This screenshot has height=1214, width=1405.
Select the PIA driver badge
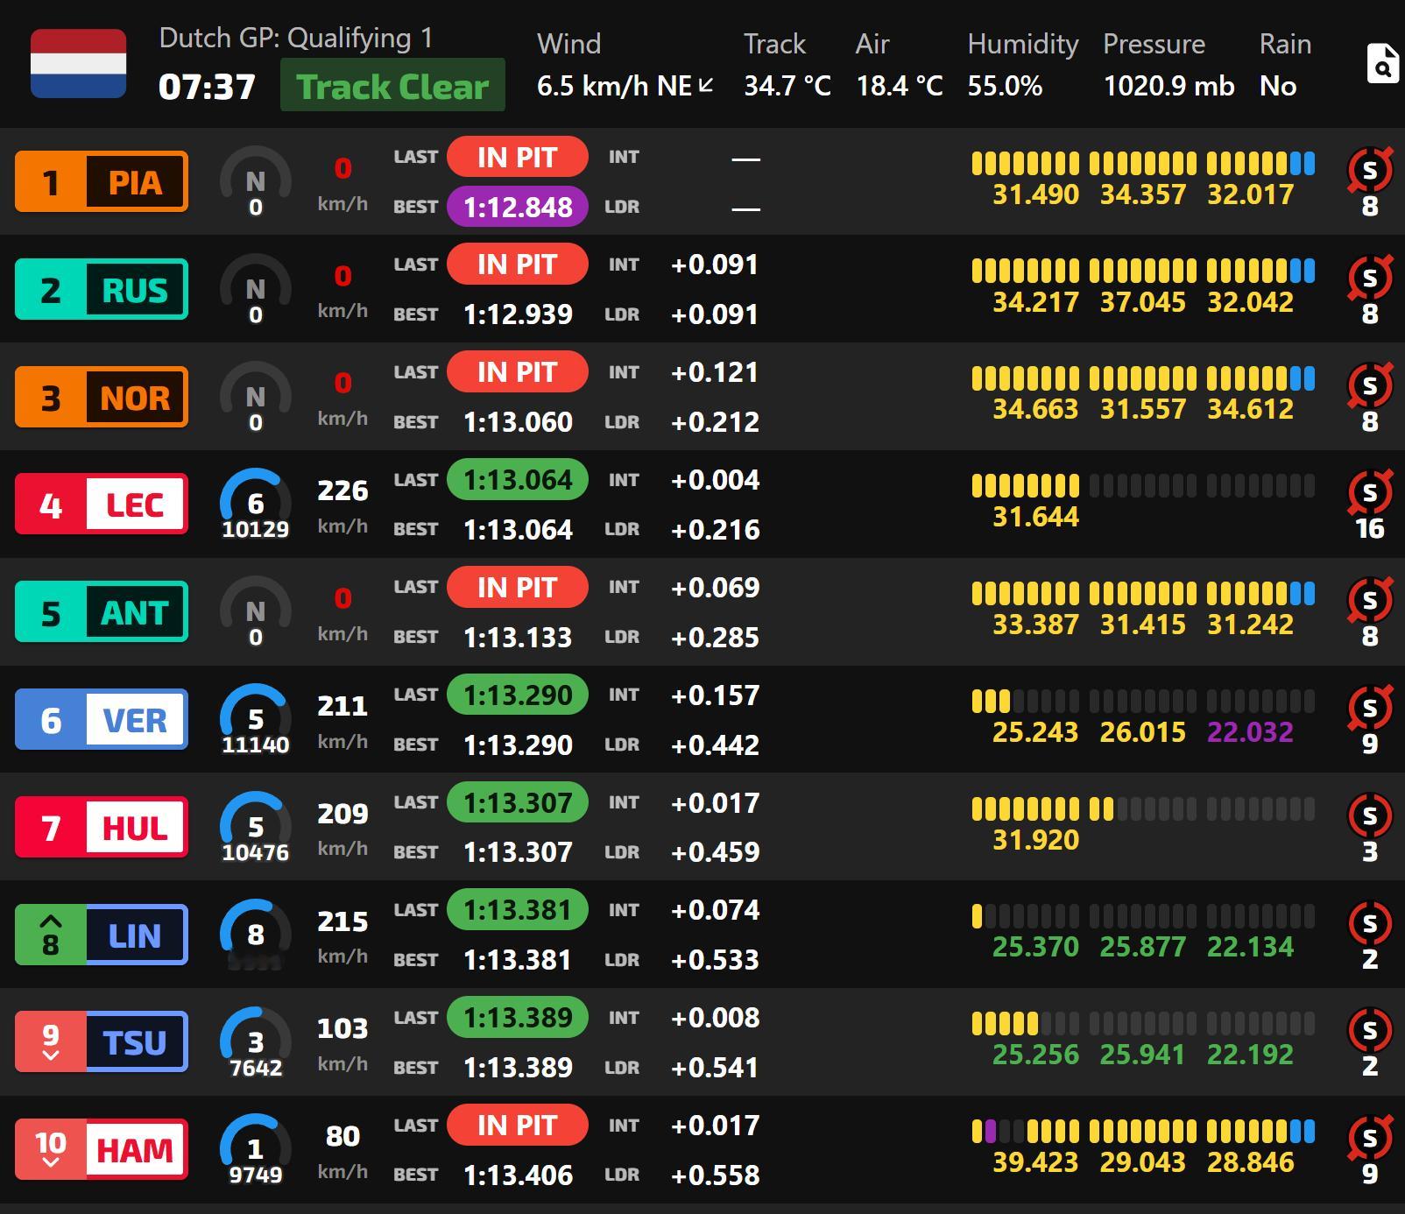[102, 182]
